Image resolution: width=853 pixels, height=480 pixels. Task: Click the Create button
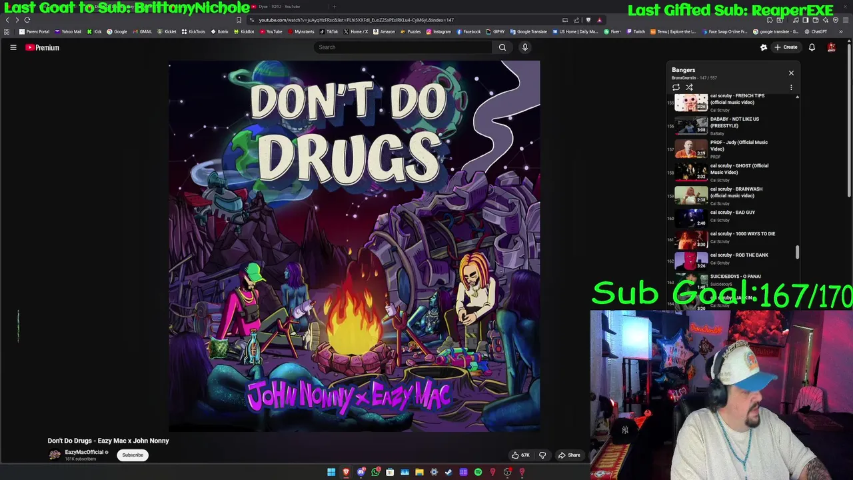point(786,47)
